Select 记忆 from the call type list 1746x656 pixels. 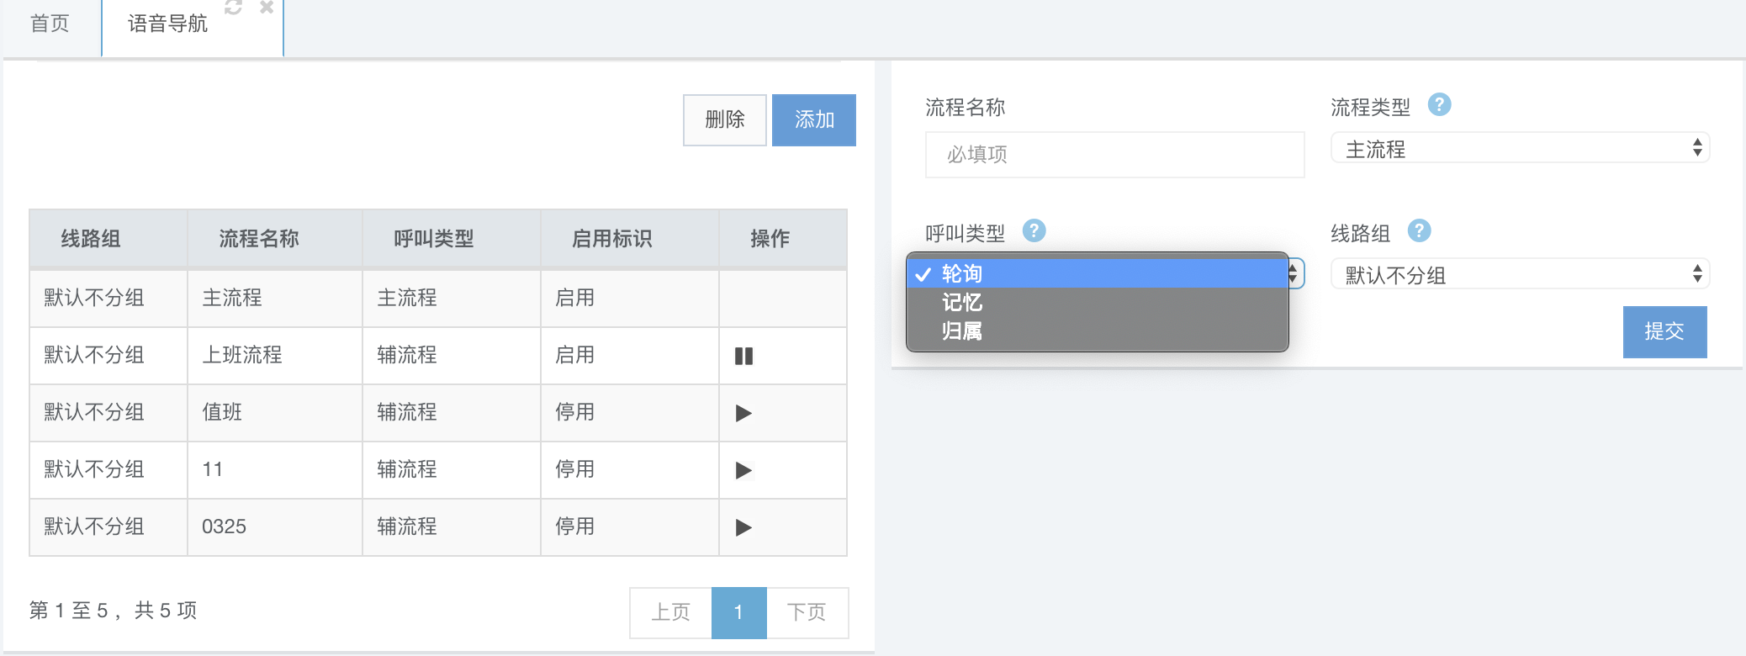(962, 303)
